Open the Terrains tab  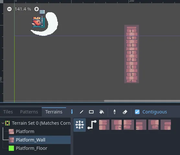point(54,112)
